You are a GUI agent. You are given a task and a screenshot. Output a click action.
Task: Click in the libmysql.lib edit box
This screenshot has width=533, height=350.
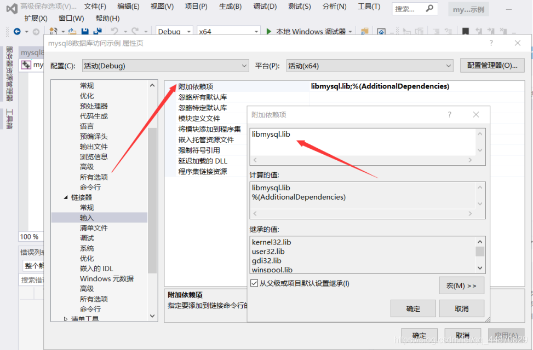coord(362,141)
